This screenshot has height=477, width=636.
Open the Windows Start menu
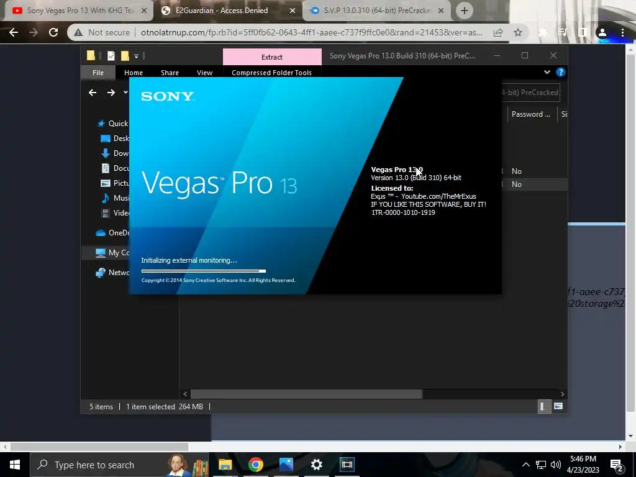point(15,465)
